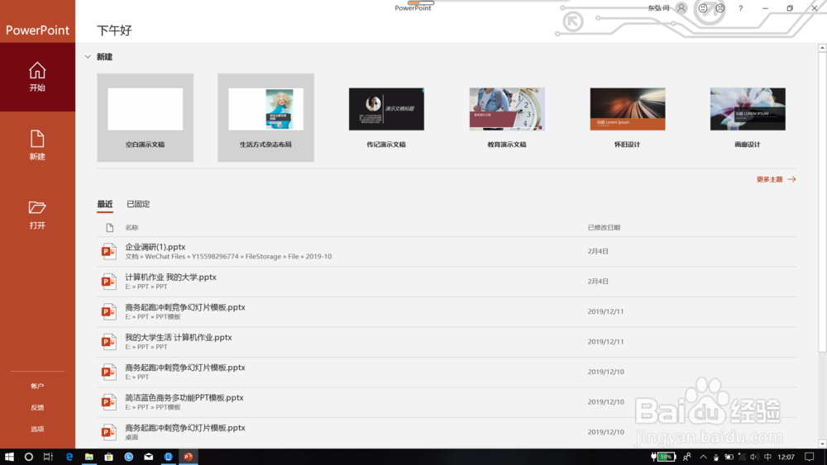
Task: Launch Microsoft Edge from taskbar
Action: point(69,457)
